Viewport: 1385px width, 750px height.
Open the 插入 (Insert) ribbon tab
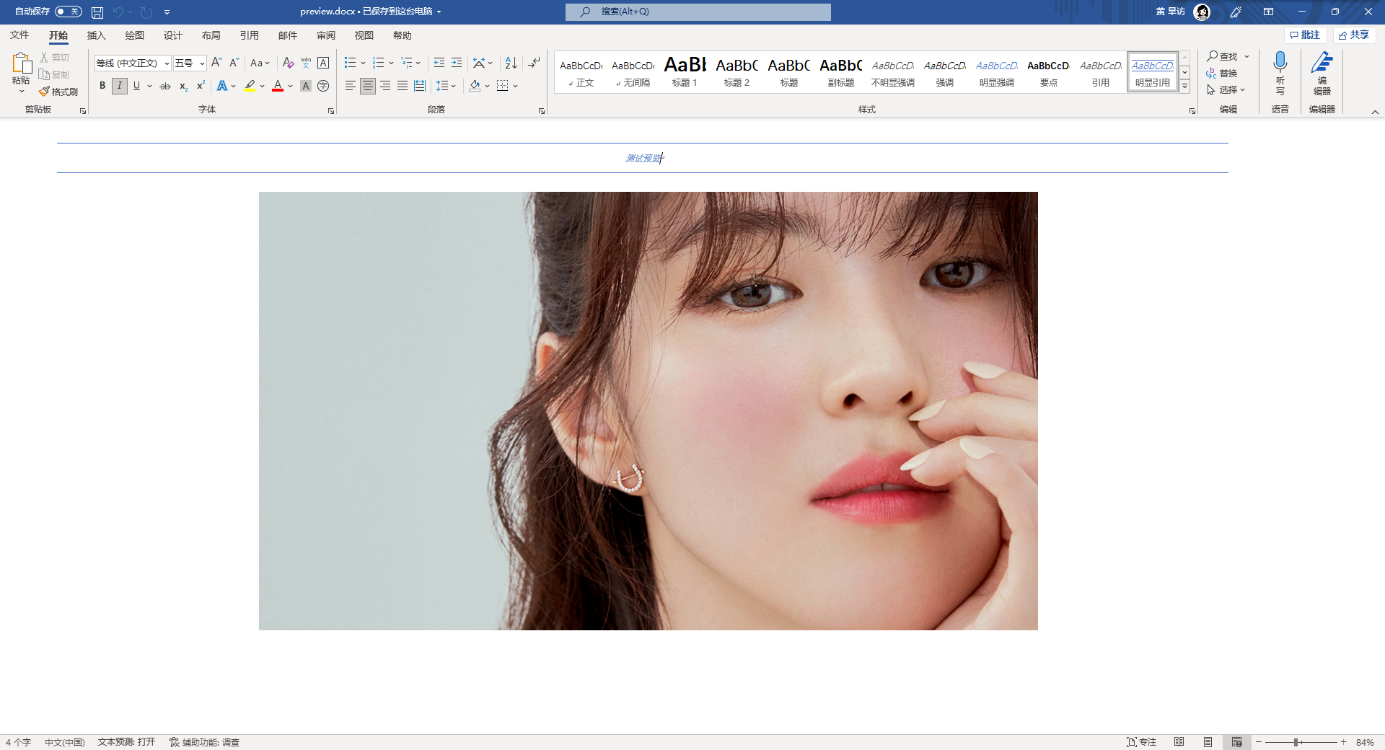click(x=96, y=35)
